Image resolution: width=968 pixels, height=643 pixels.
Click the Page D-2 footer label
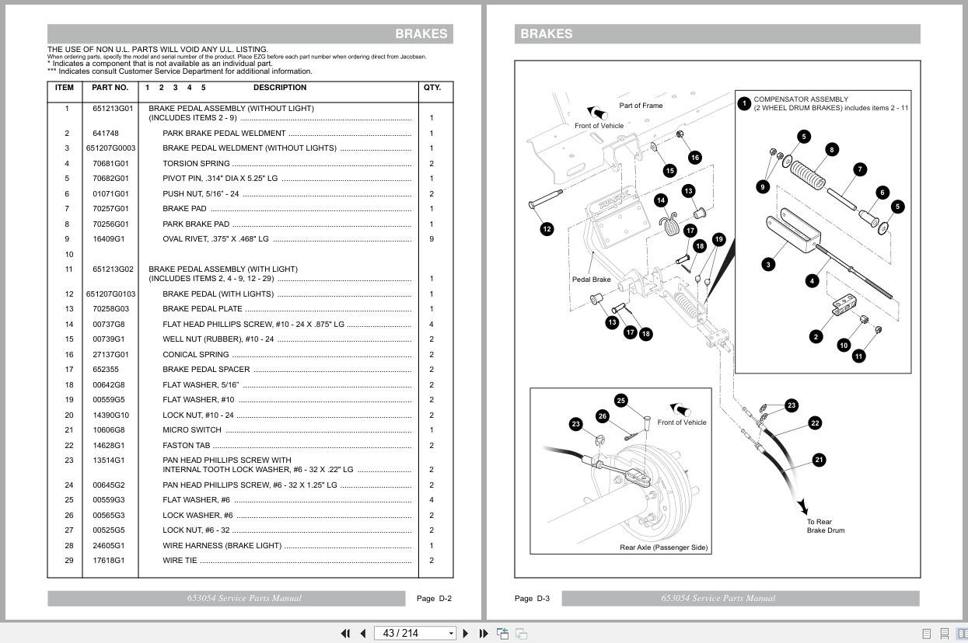tap(434, 599)
